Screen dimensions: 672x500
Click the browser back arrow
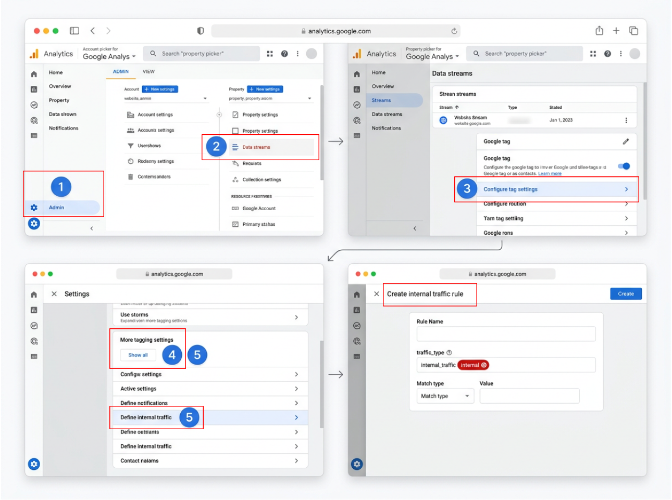(x=92, y=31)
